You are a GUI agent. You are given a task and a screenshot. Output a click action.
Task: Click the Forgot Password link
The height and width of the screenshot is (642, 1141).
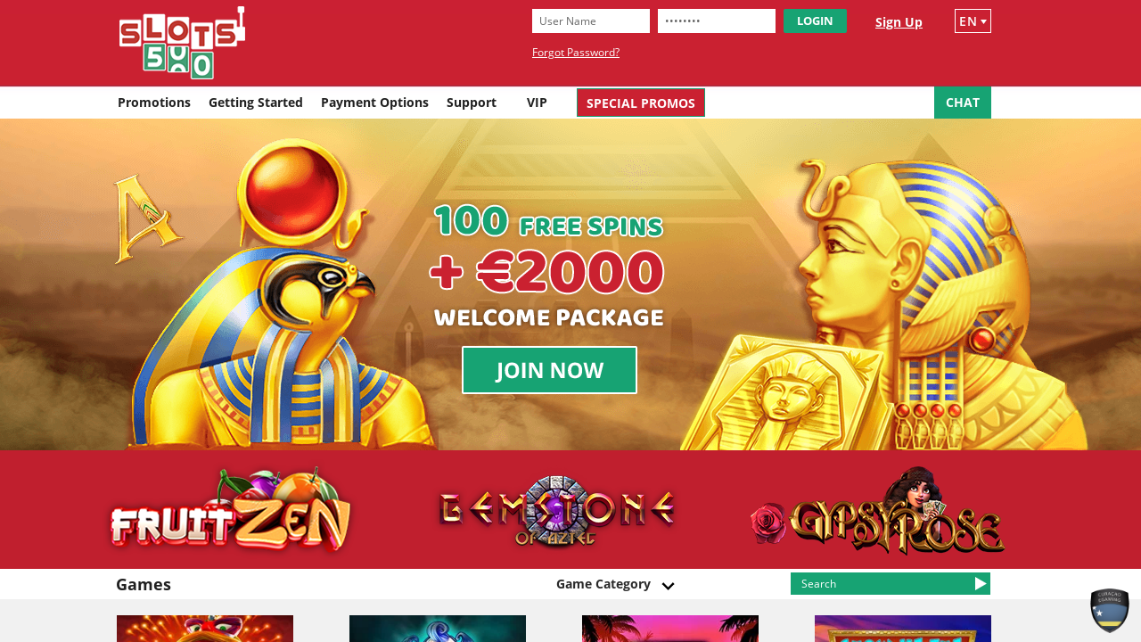click(576, 53)
